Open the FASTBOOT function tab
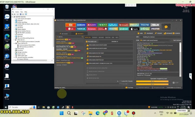 tap(95, 37)
